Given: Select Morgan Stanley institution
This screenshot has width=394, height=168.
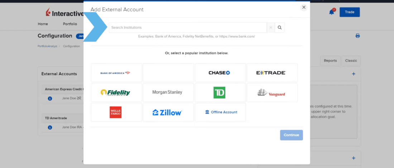Looking at the screenshot, I should point(168,93).
